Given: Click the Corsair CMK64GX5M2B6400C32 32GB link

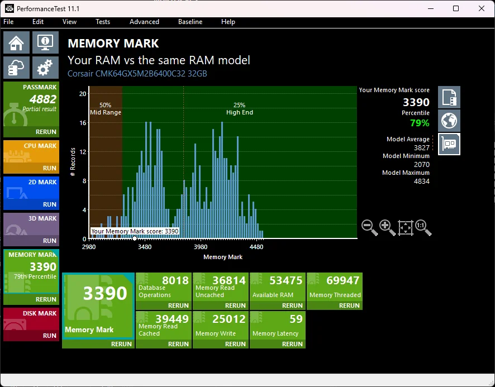Looking at the screenshot, I should click(x=137, y=74).
